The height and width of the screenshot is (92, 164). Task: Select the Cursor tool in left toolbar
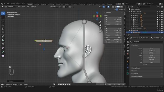(3, 17)
